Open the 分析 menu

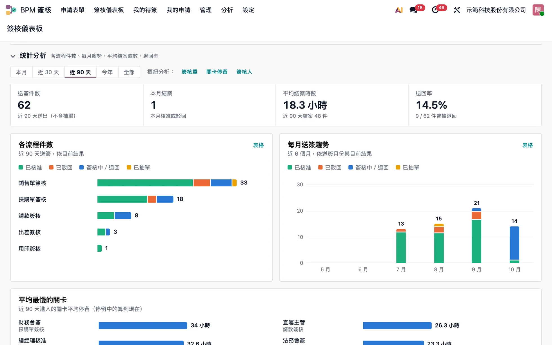click(227, 10)
